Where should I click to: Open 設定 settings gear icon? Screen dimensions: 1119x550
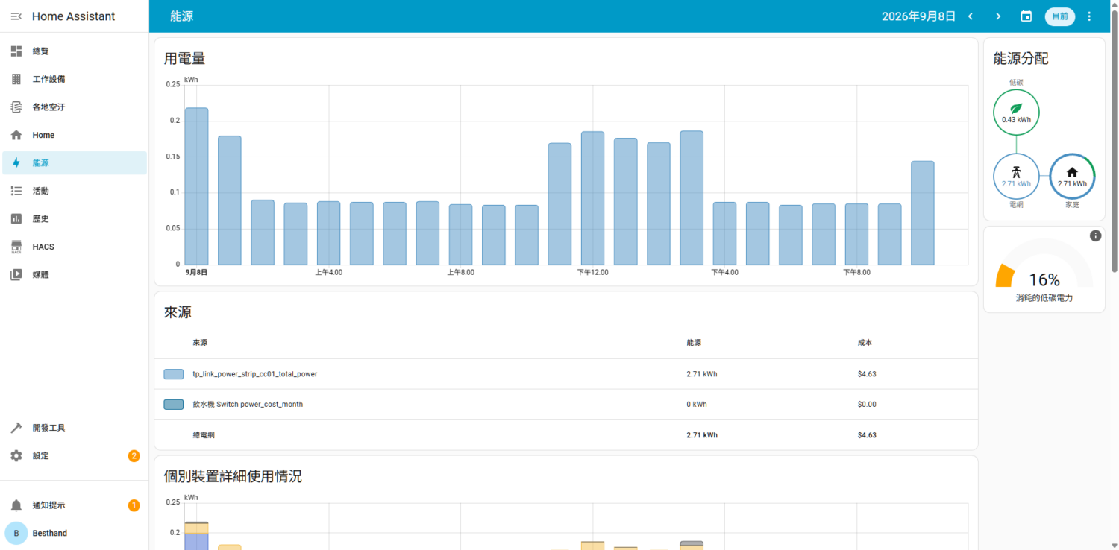click(x=16, y=455)
